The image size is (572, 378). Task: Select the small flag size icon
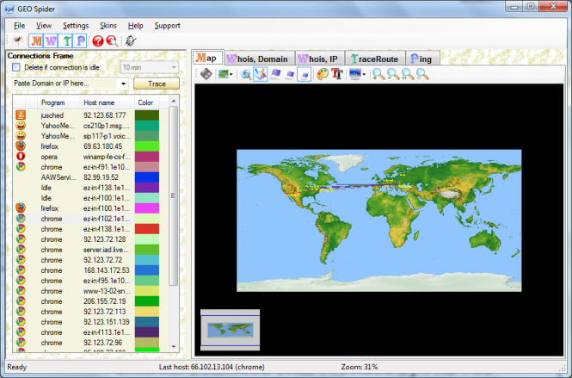pyautogui.click(x=304, y=75)
